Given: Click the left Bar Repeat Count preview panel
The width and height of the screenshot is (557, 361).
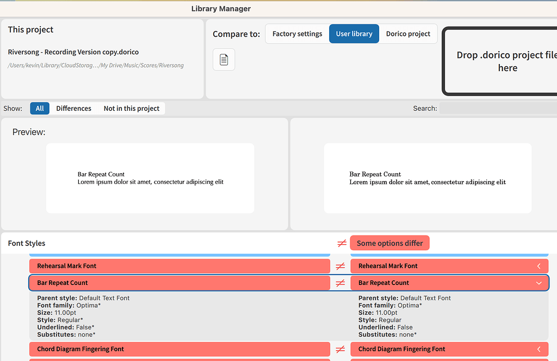Looking at the screenshot, I should [151, 178].
